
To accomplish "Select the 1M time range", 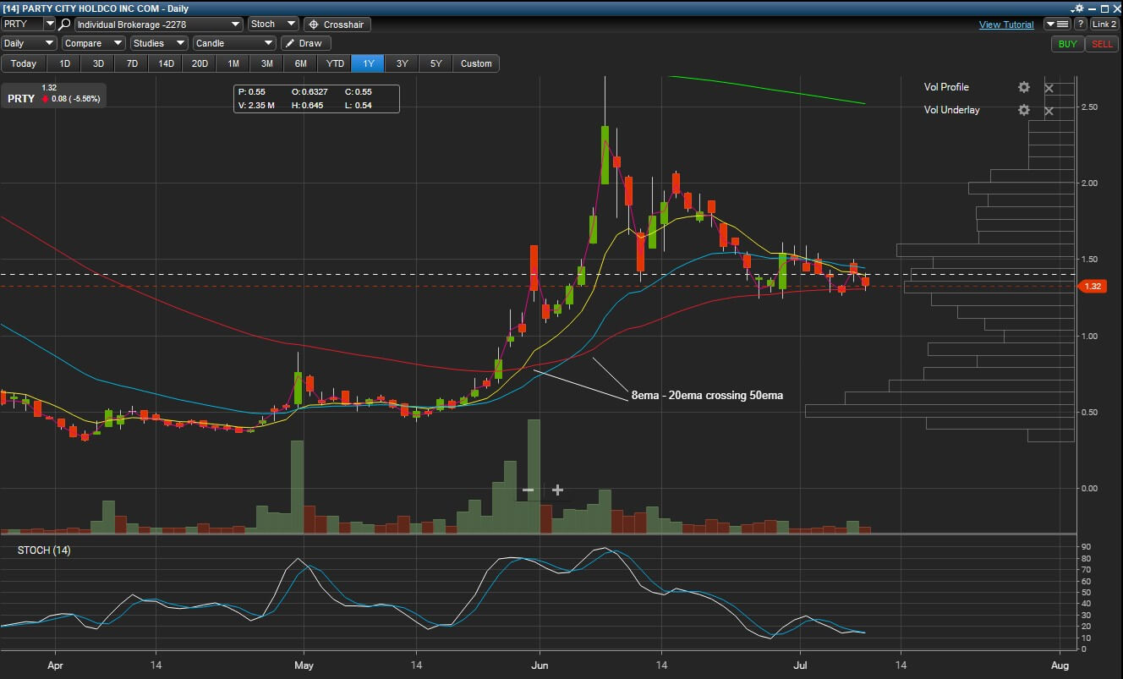I will 233,63.
